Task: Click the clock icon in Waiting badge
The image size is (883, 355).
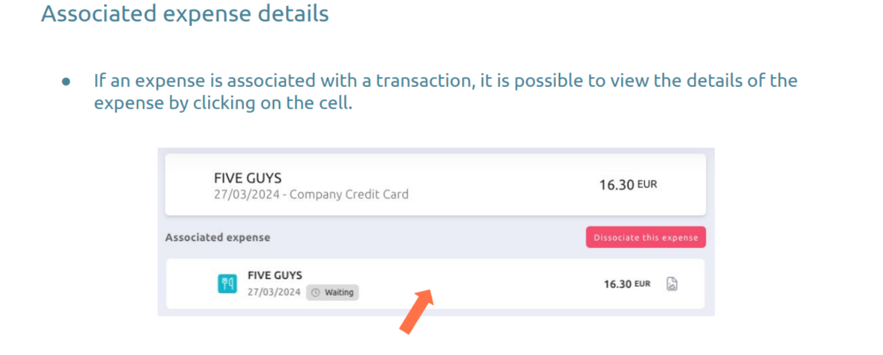Action: [x=316, y=293]
